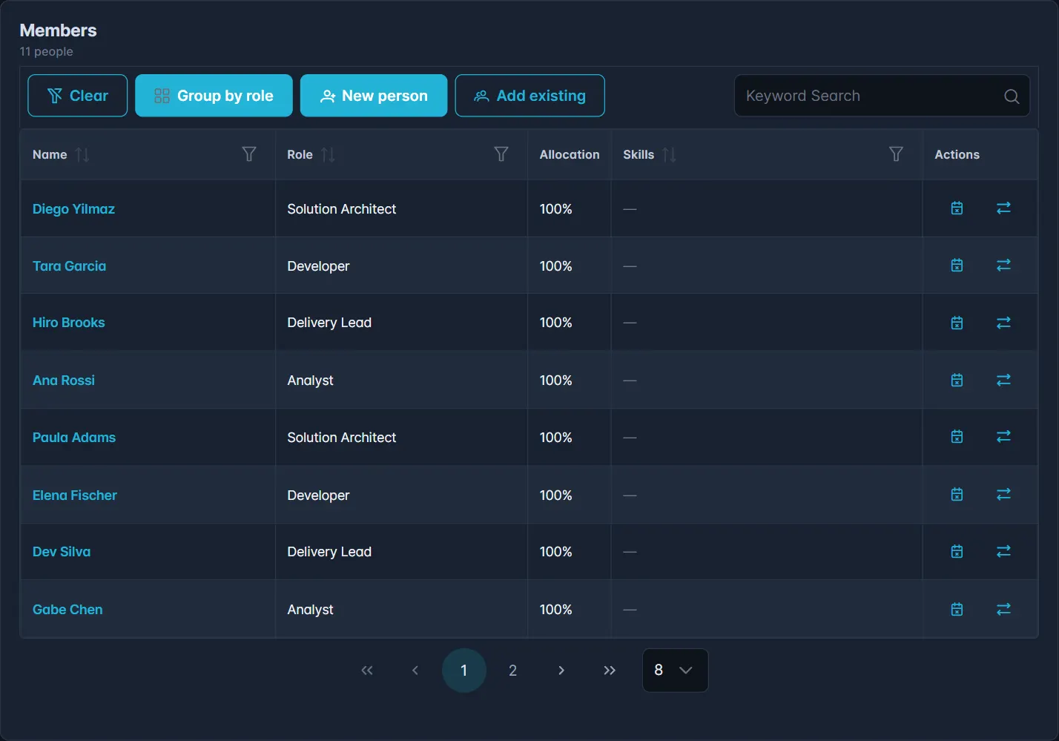Click swap arrows icon for Diego Yilmaz
Image resolution: width=1059 pixels, height=741 pixels.
click(x=1003, y=208)
